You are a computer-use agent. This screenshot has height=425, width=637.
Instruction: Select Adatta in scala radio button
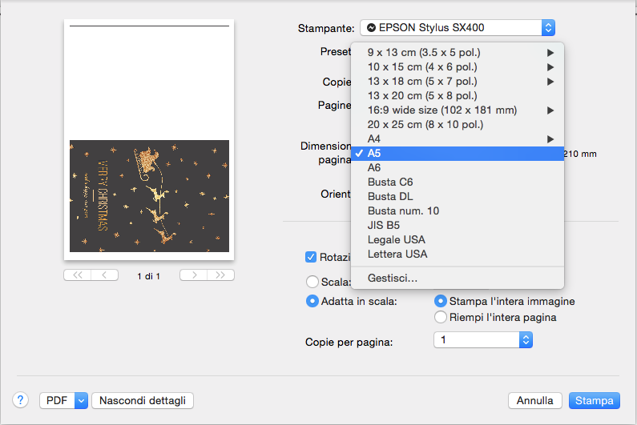coord(312,301)
